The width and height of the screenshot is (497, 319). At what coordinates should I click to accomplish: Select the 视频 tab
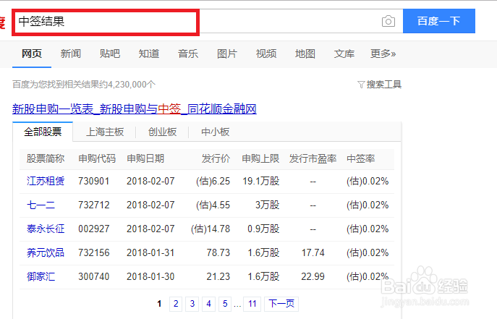pos(266,54)
